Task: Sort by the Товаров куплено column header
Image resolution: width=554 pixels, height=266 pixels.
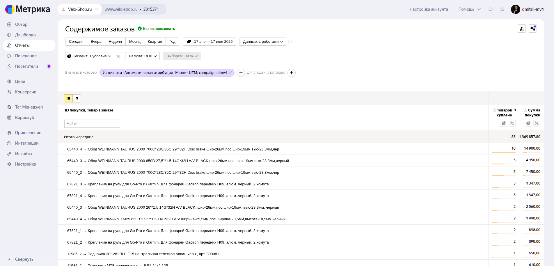Action: pos(505,113)
